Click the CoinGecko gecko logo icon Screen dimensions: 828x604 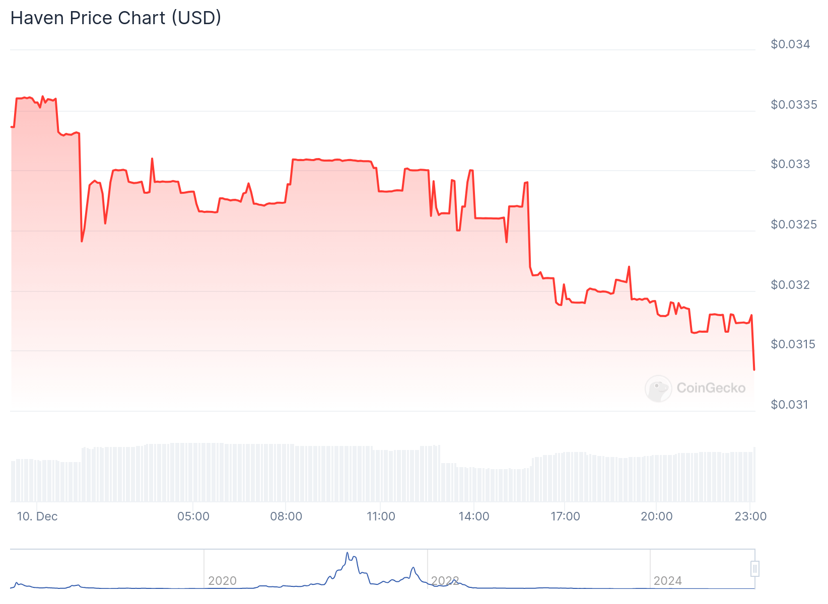pyautogui.click(x=658, y=388)
